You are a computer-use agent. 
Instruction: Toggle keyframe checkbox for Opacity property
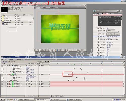3,80
